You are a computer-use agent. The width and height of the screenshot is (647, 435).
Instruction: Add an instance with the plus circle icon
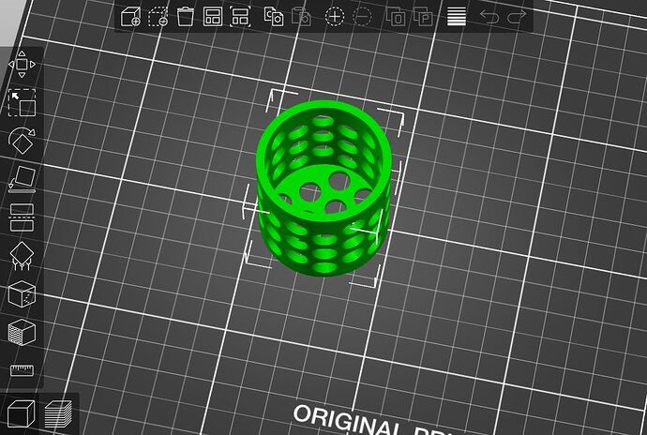coord(335,17)
